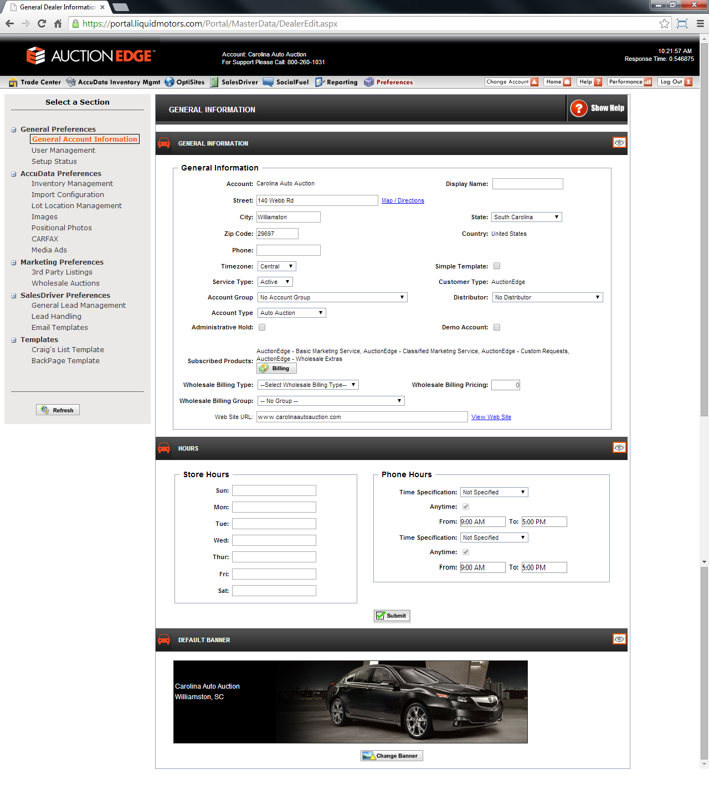Click the car icon beside Default Banner header
Image resolution: width=709 pixels, height=806 pixels.
(164, 639)
